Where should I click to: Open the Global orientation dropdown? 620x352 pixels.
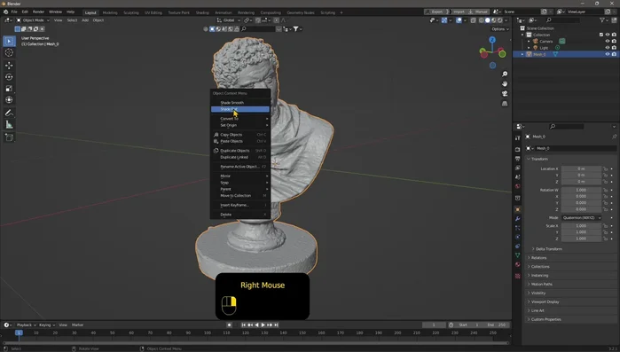pyautogui.click(x=229, y=20)
